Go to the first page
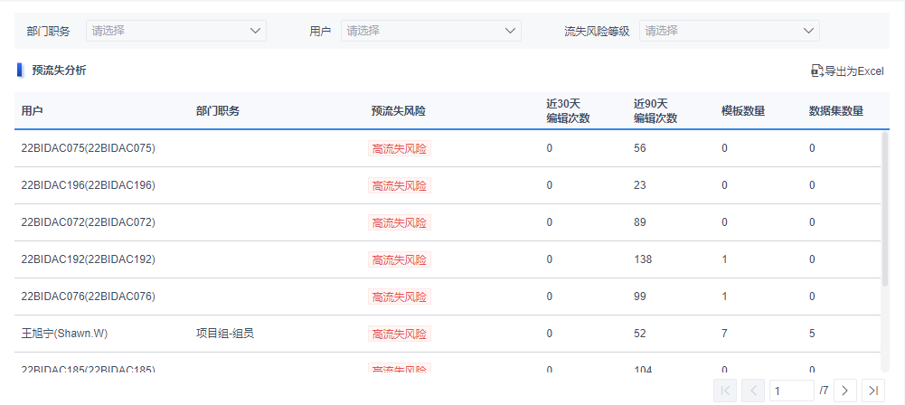905x405 pixels. [x=725, y=391]
